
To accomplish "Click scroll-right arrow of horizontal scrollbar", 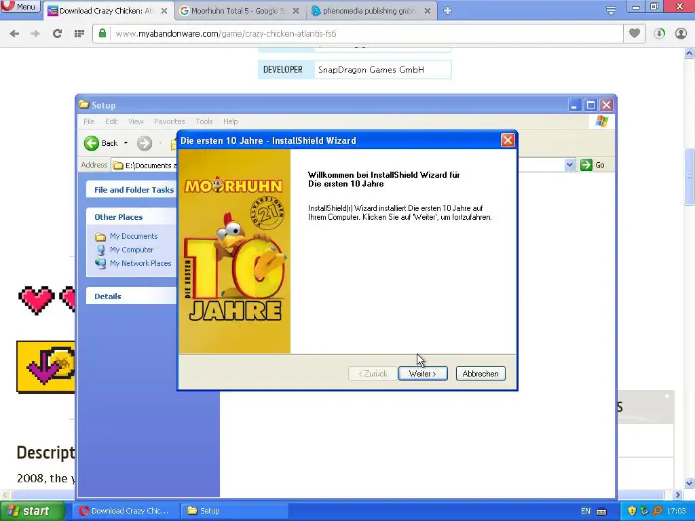I will (677, 495).
